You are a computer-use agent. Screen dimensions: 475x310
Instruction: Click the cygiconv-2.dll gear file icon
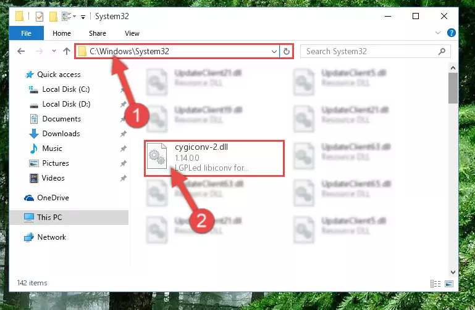(x=157, y=156)
